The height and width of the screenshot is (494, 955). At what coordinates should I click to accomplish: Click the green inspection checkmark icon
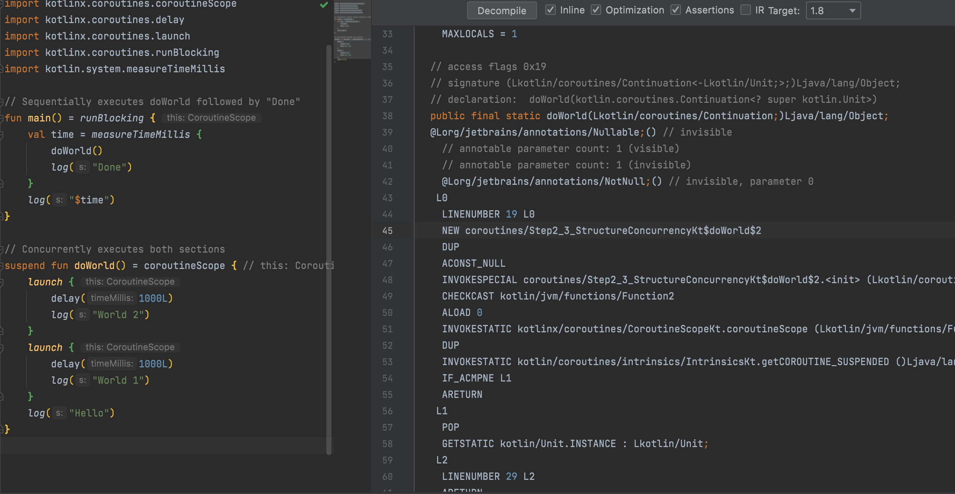pyautogui.click(x=324, y=5)
